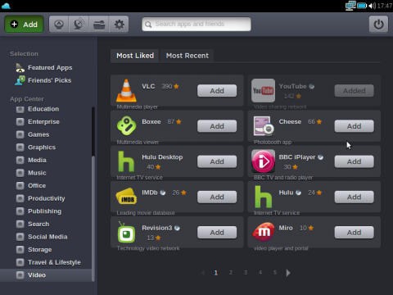Click the Featured Apps icon in sidebar
This screenshot has height=295, width=393.
coord(20,68)
